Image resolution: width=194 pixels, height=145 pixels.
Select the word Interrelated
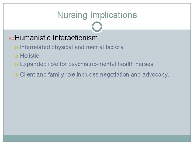pos(35,47)
